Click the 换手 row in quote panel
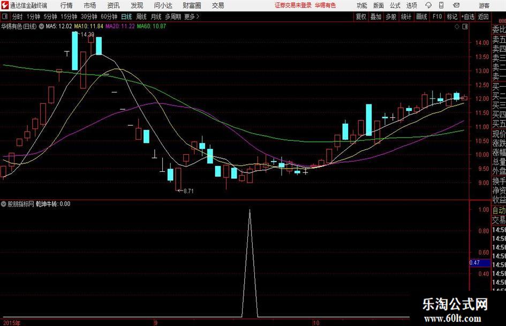 (x=499, y=181)
